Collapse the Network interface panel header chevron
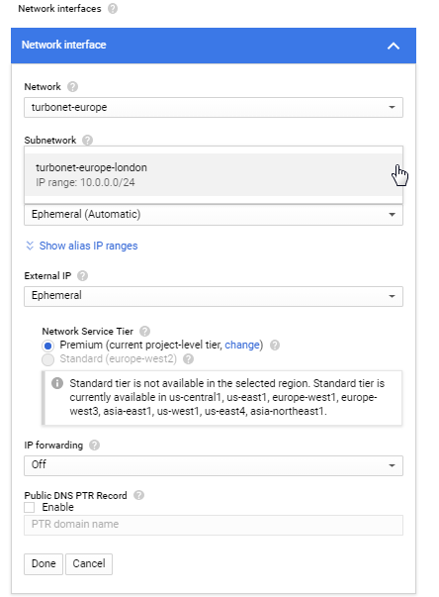 pos(394,47)
